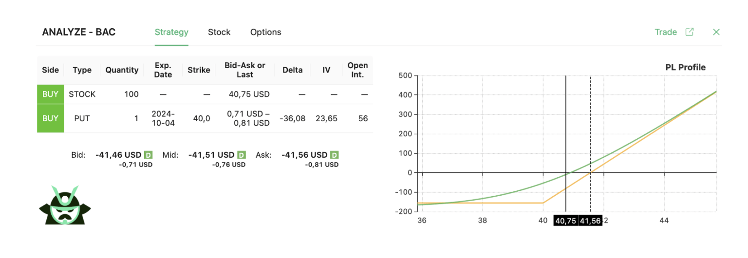This screenshot has height=258, width=748.
Task: Click the green D badge beside the Mid price
Action: [242, 155]
